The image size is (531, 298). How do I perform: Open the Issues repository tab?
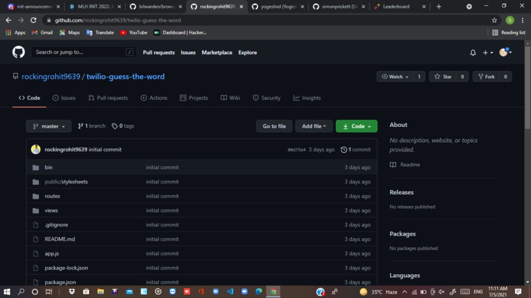(64, 98)
